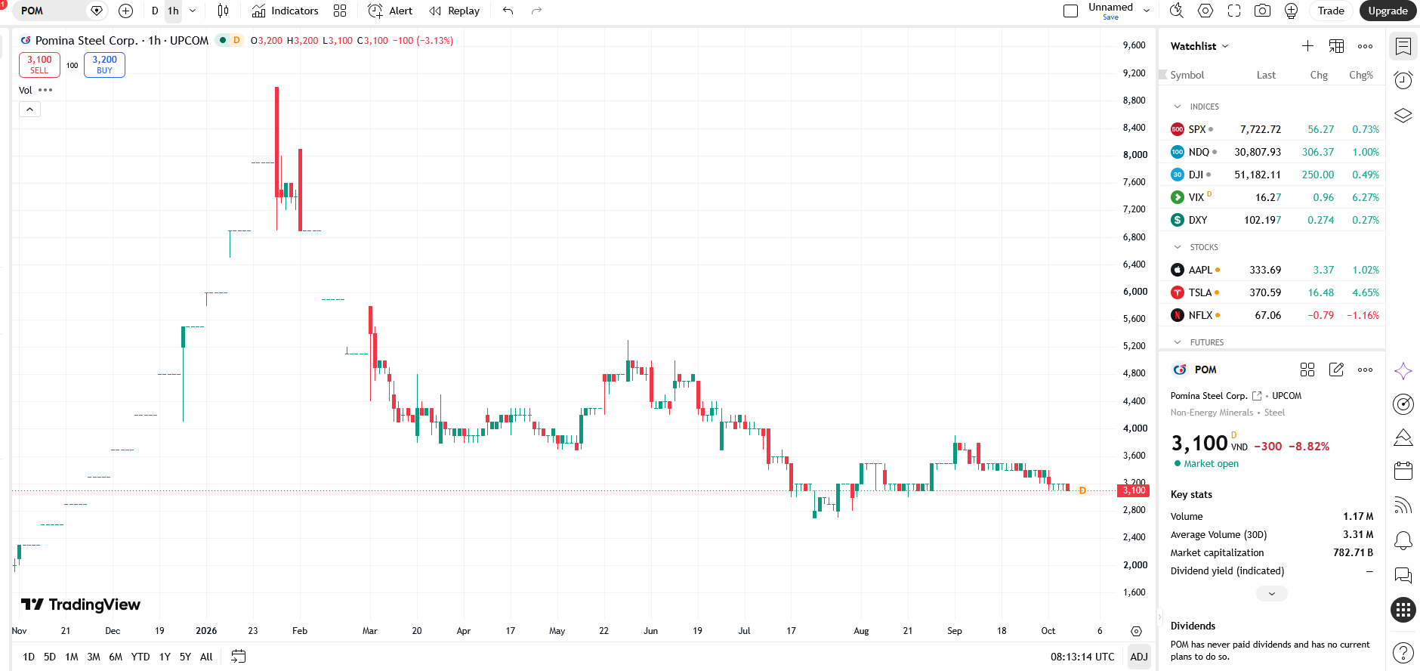Open the chart style candles icon
This screenshot has height=671, width=1420.
223,11
